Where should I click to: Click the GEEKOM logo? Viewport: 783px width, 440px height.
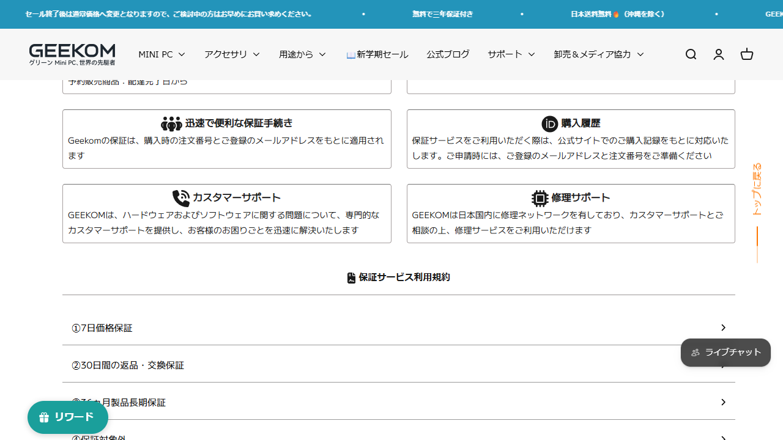coord(72,54)
